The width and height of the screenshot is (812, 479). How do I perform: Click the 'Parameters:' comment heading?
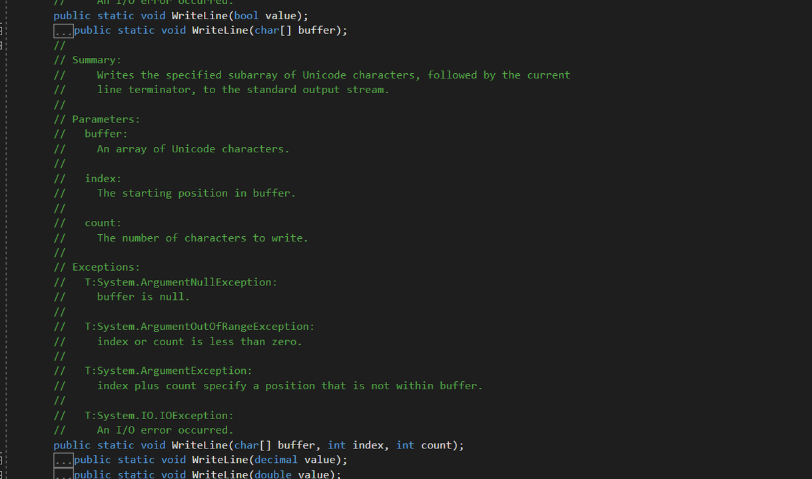(106, 119)
